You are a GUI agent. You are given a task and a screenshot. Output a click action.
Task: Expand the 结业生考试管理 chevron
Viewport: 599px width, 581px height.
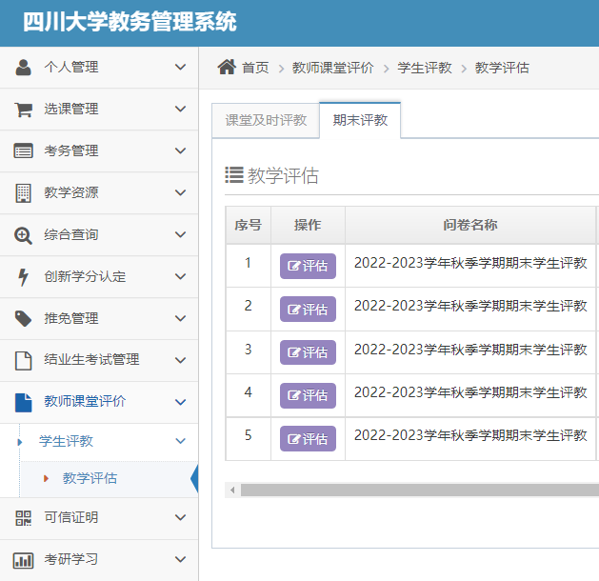[180, 360]
